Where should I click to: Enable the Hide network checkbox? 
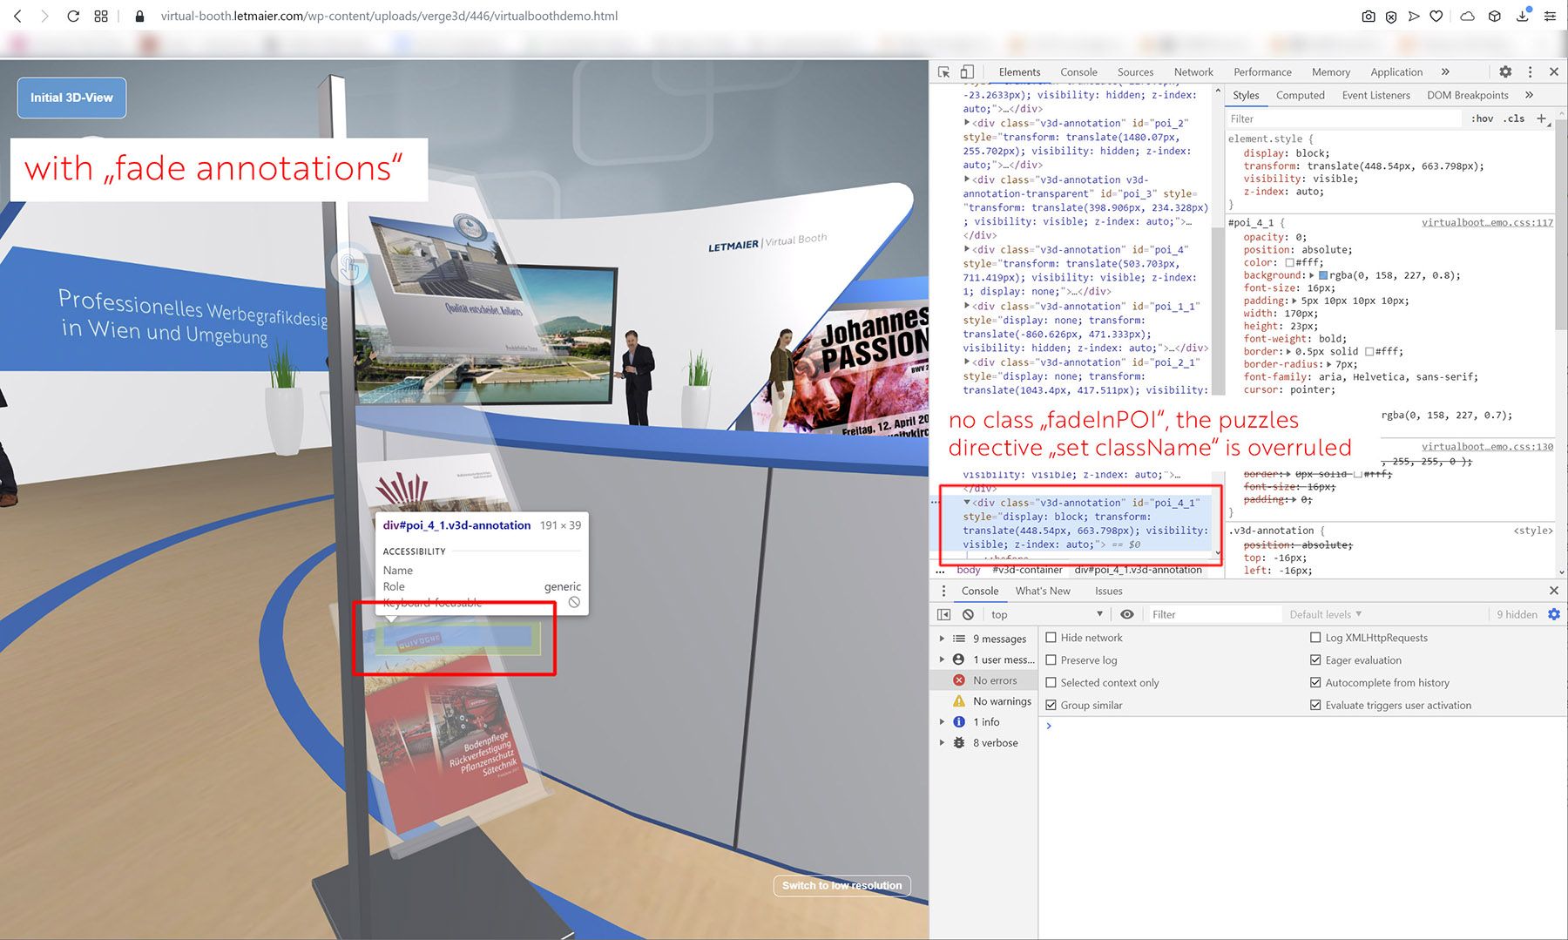(x=1051, y=638)
